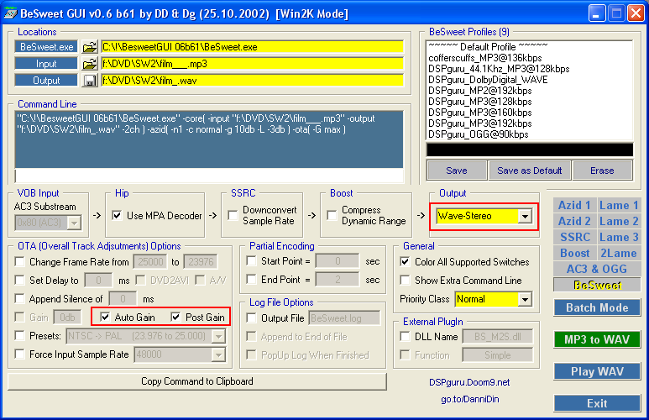Click the Input path field film___.mp3
Screen dimensions: 649x420
click(253, 64)
